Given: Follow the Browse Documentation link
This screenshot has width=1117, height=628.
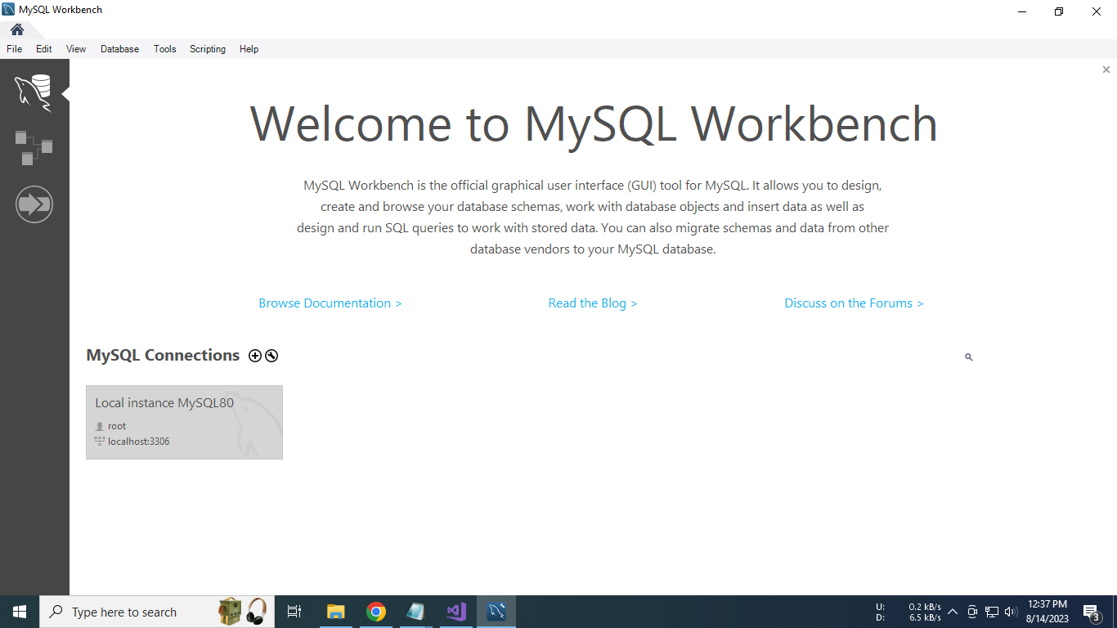Looking at the screenshot, I should [x=330, y=303].
